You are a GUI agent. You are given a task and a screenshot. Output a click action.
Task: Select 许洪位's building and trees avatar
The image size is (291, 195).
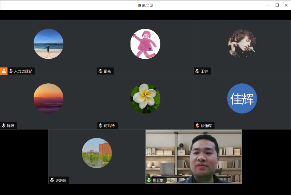click(97, 153)
